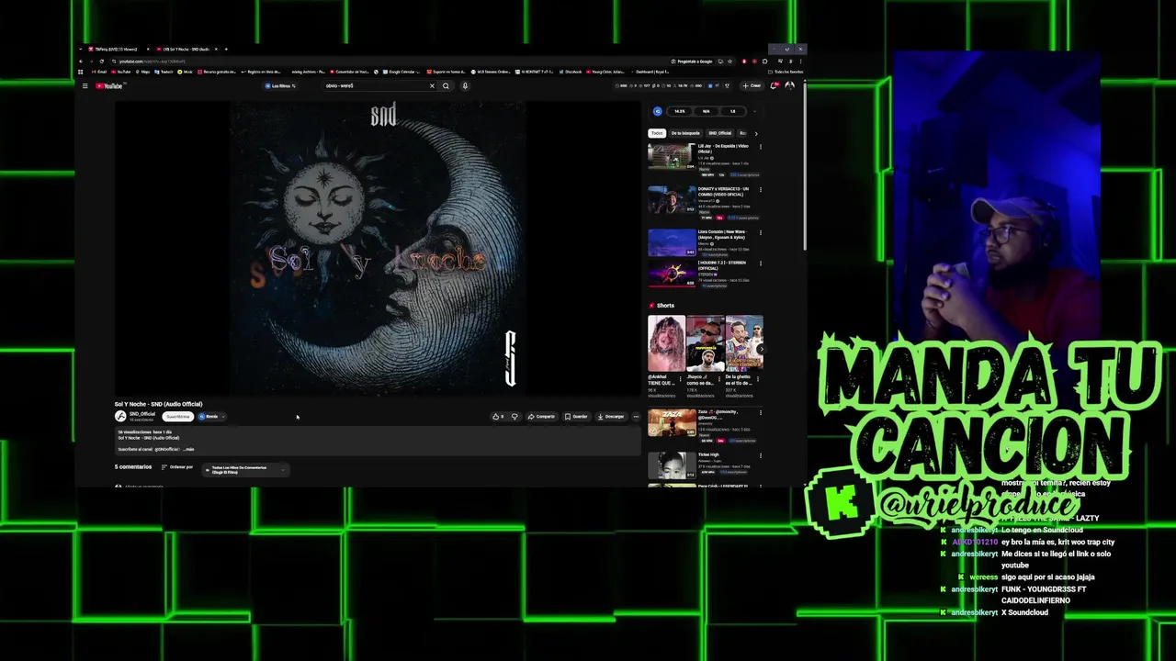Download video with Descargar button
The image size is (1176, 661).
610,416
